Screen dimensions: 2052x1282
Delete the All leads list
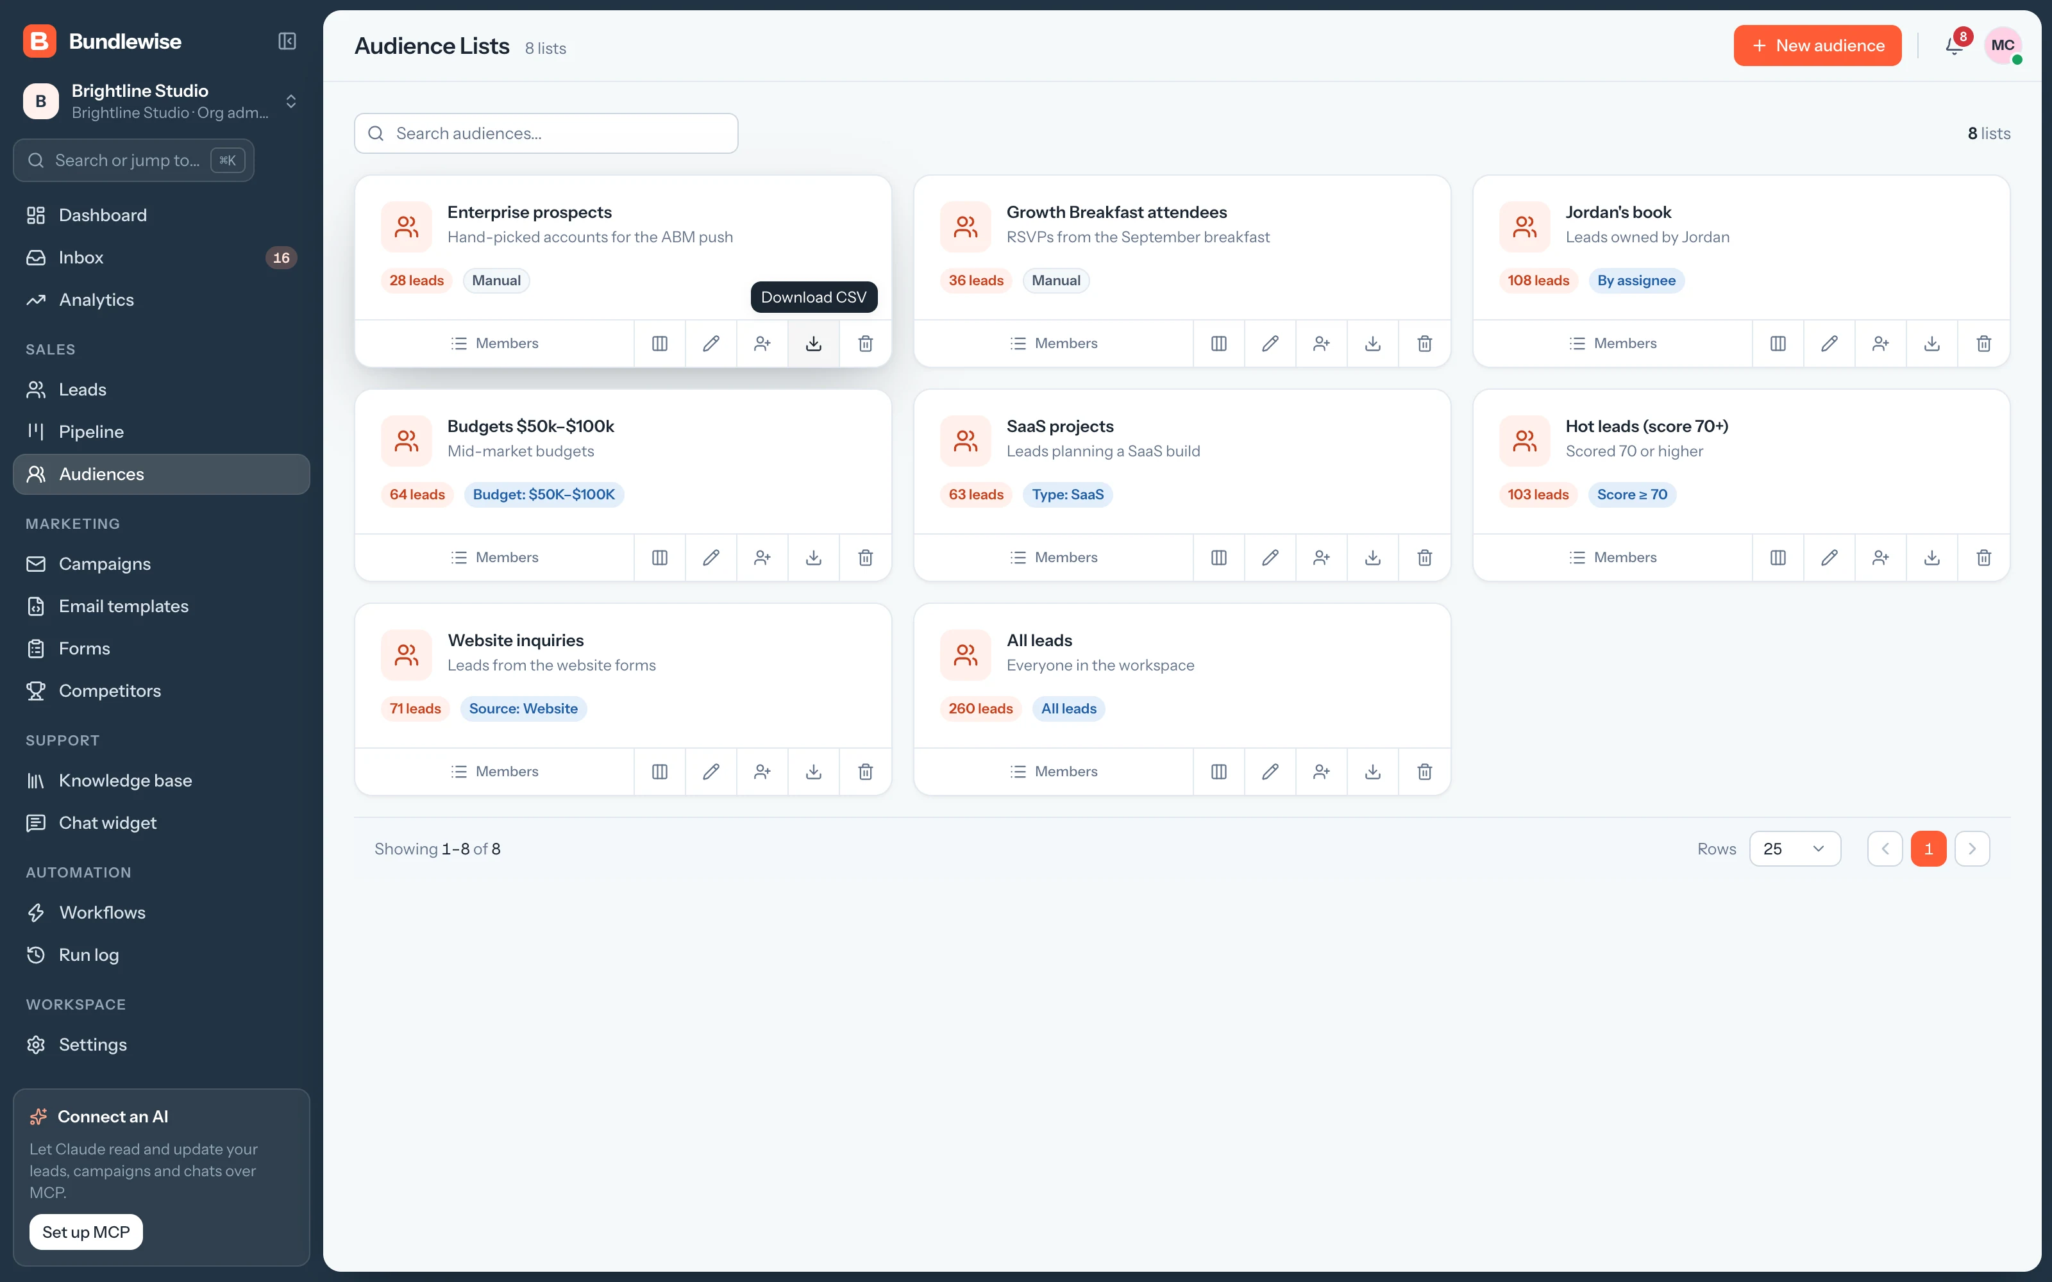click(x=1424, y=772)
